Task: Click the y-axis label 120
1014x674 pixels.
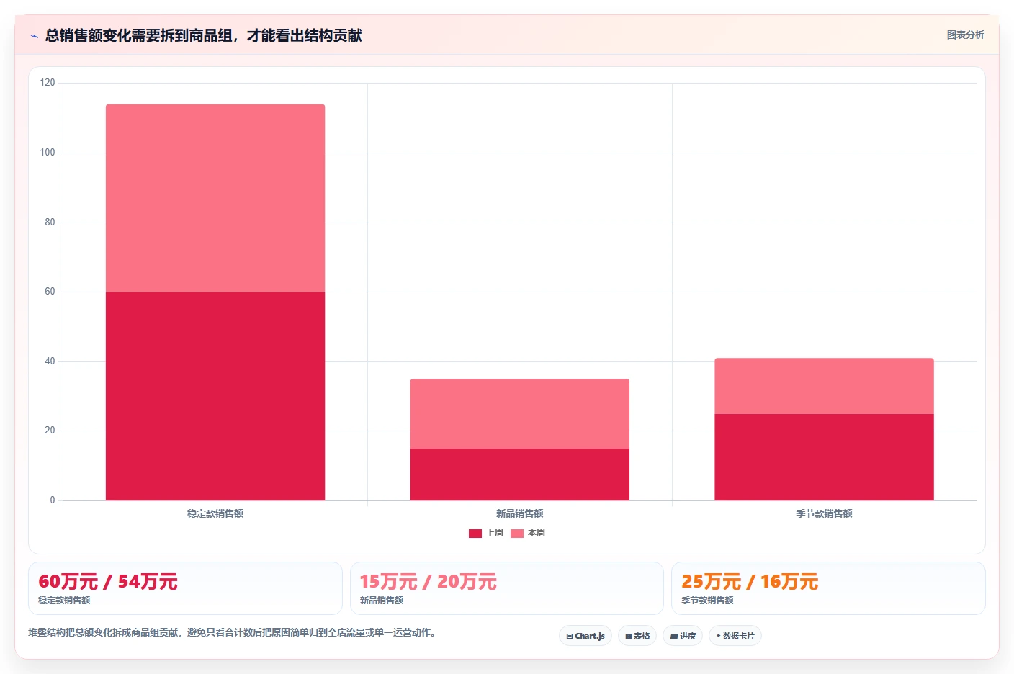Action: pyautogui.click(x=48, y=83)
